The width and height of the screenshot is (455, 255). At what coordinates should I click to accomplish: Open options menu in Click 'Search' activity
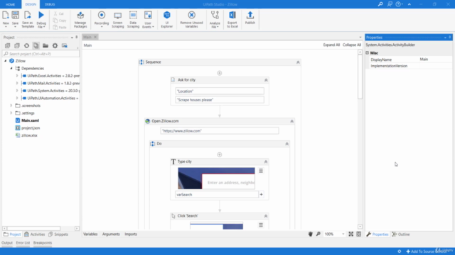click(261, 225)
